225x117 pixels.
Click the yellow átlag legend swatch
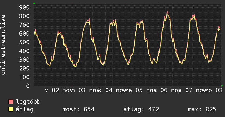[x=11, y=109]
